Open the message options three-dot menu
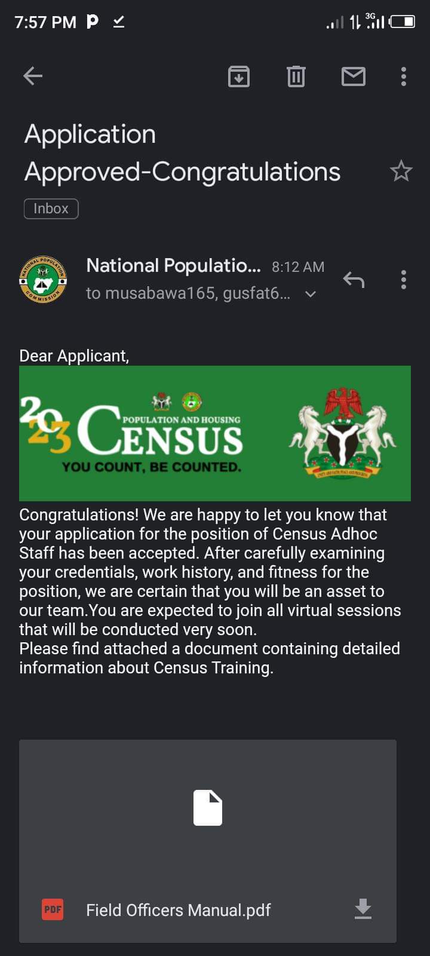The width and height of the screenshot is (430, 956). coord(404,279)
